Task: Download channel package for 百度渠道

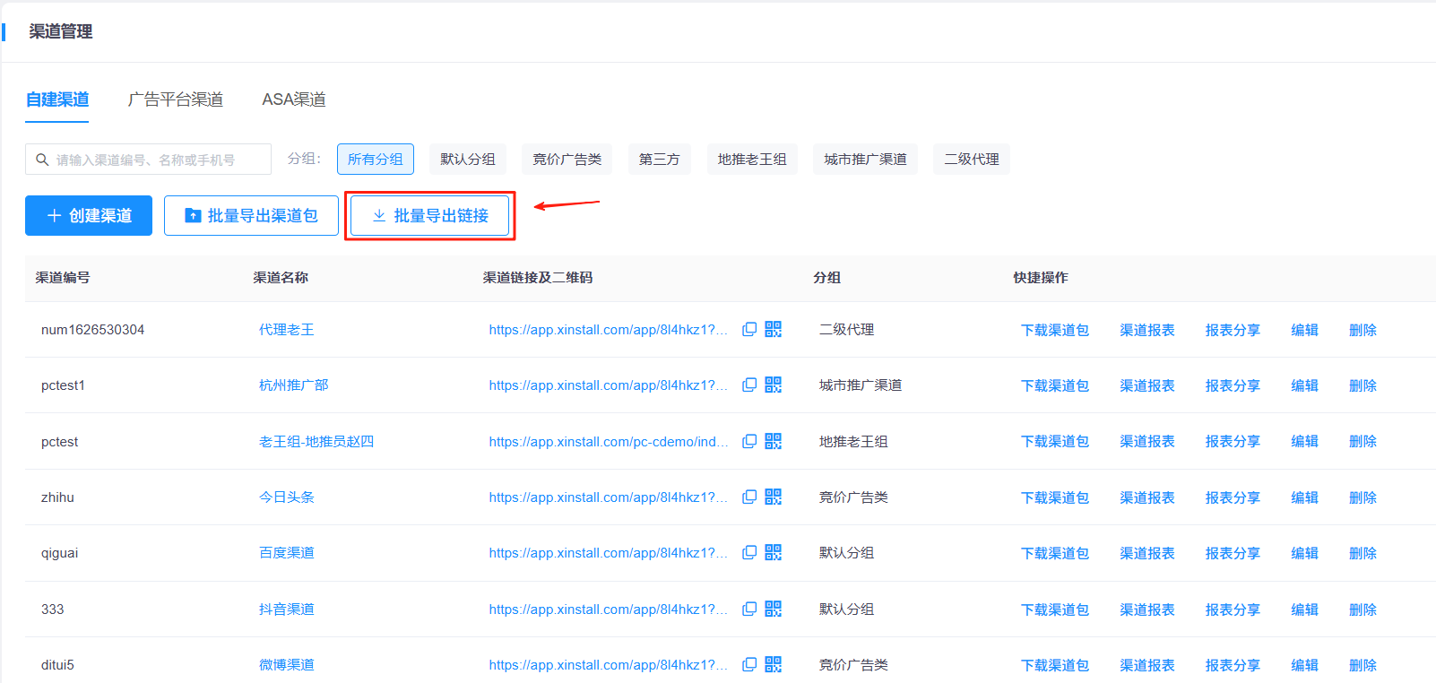Action: point(1055,553)
